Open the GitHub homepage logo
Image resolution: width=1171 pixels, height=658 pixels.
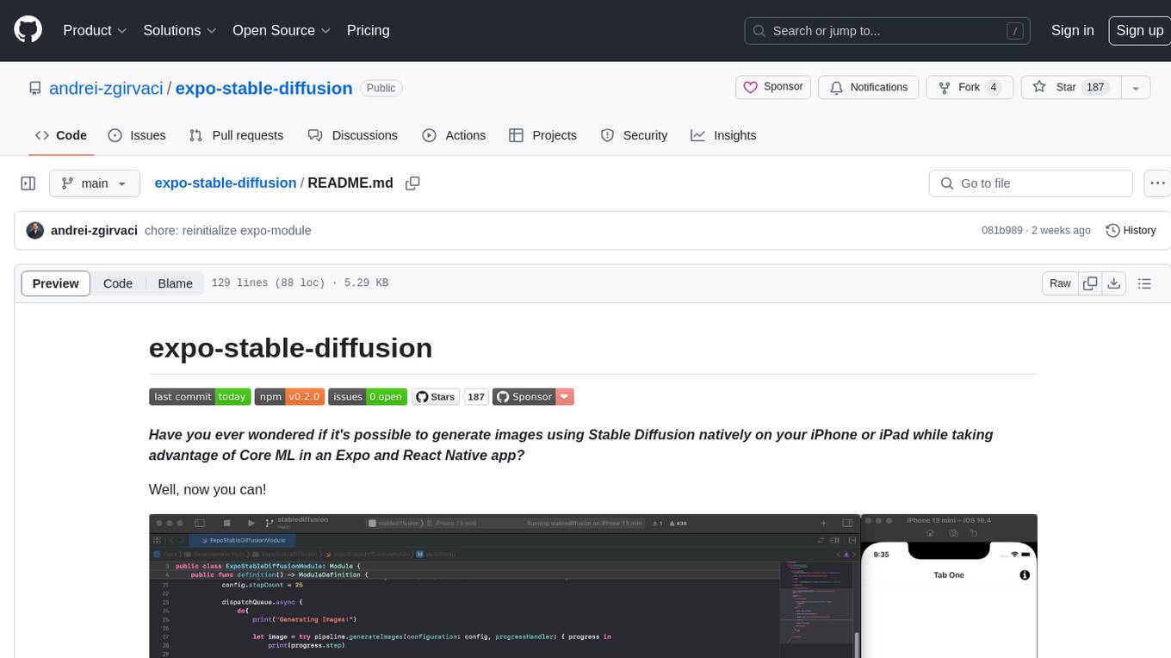[x=28, y=30]
